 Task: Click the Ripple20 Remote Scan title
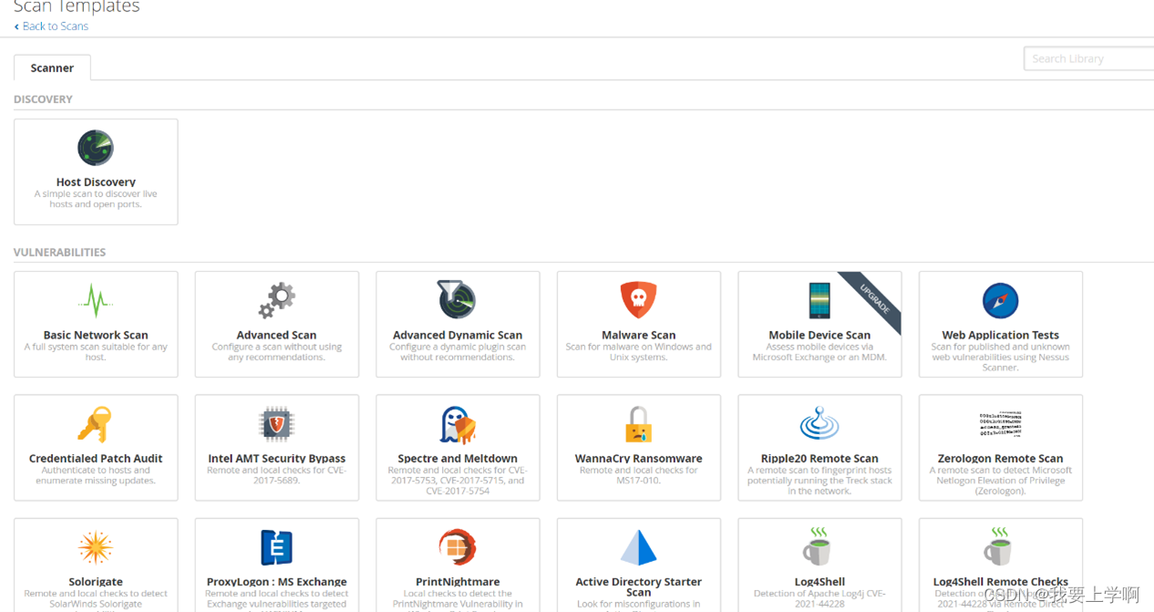point(819,459)
